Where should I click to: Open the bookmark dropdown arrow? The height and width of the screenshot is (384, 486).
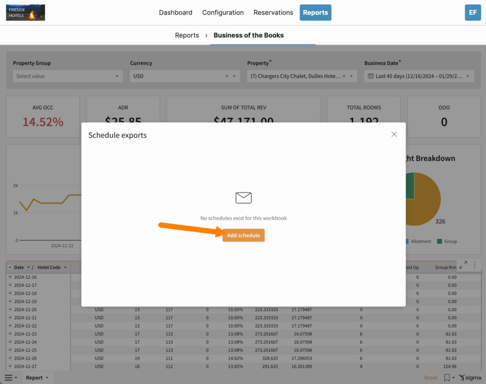pyautogui.click(x=453, y=378)
